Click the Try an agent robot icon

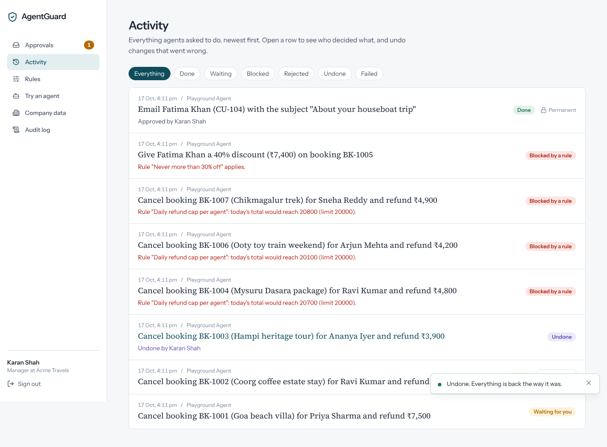click(x=16, y=96)
